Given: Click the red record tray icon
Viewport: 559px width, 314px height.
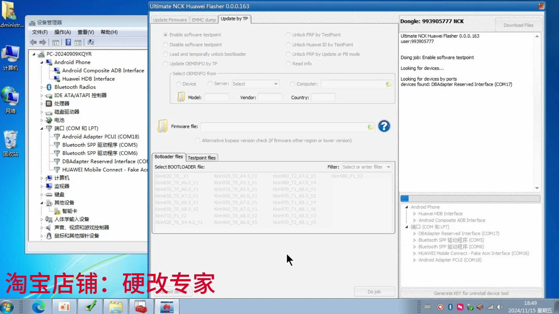Looking at the screenshot, I should click(x=440, y=307).
